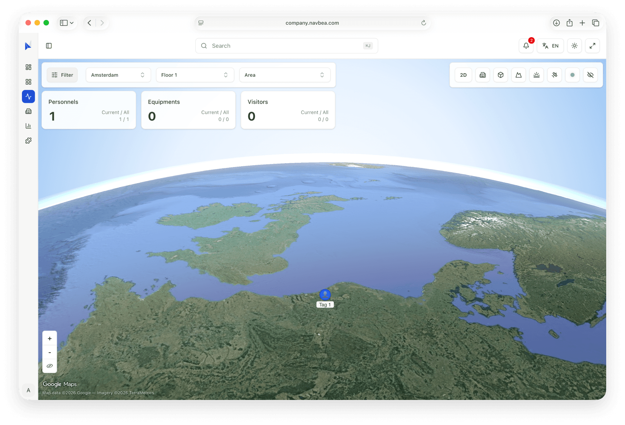Click the company.navbea.com address bar
Screen dimensions: 625x425
[312, 23]
